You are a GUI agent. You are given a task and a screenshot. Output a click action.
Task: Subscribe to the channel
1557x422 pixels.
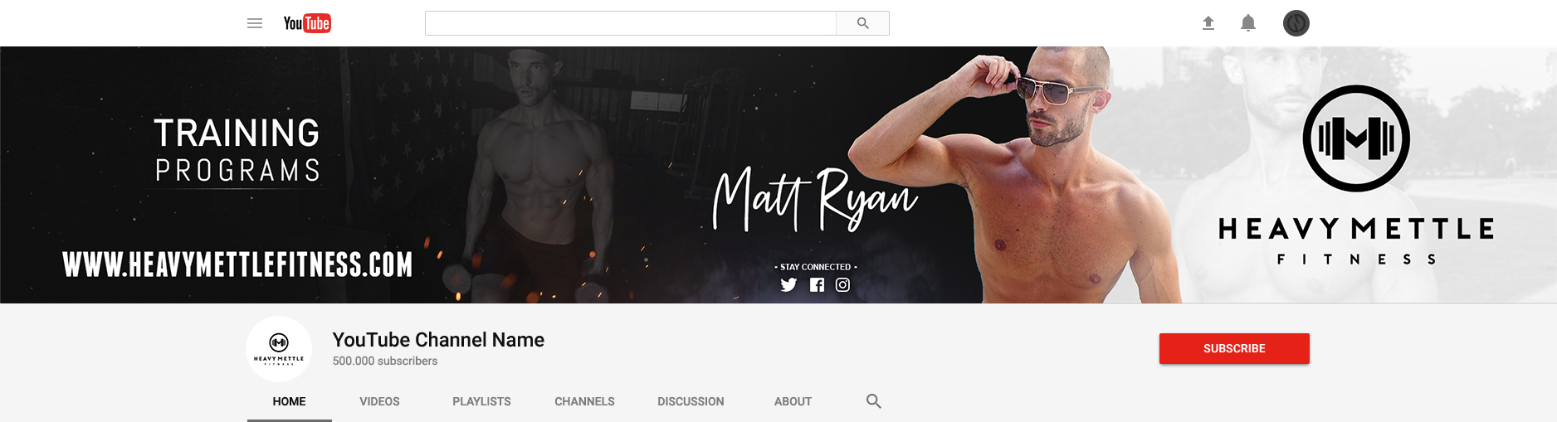pos(1234,349)
